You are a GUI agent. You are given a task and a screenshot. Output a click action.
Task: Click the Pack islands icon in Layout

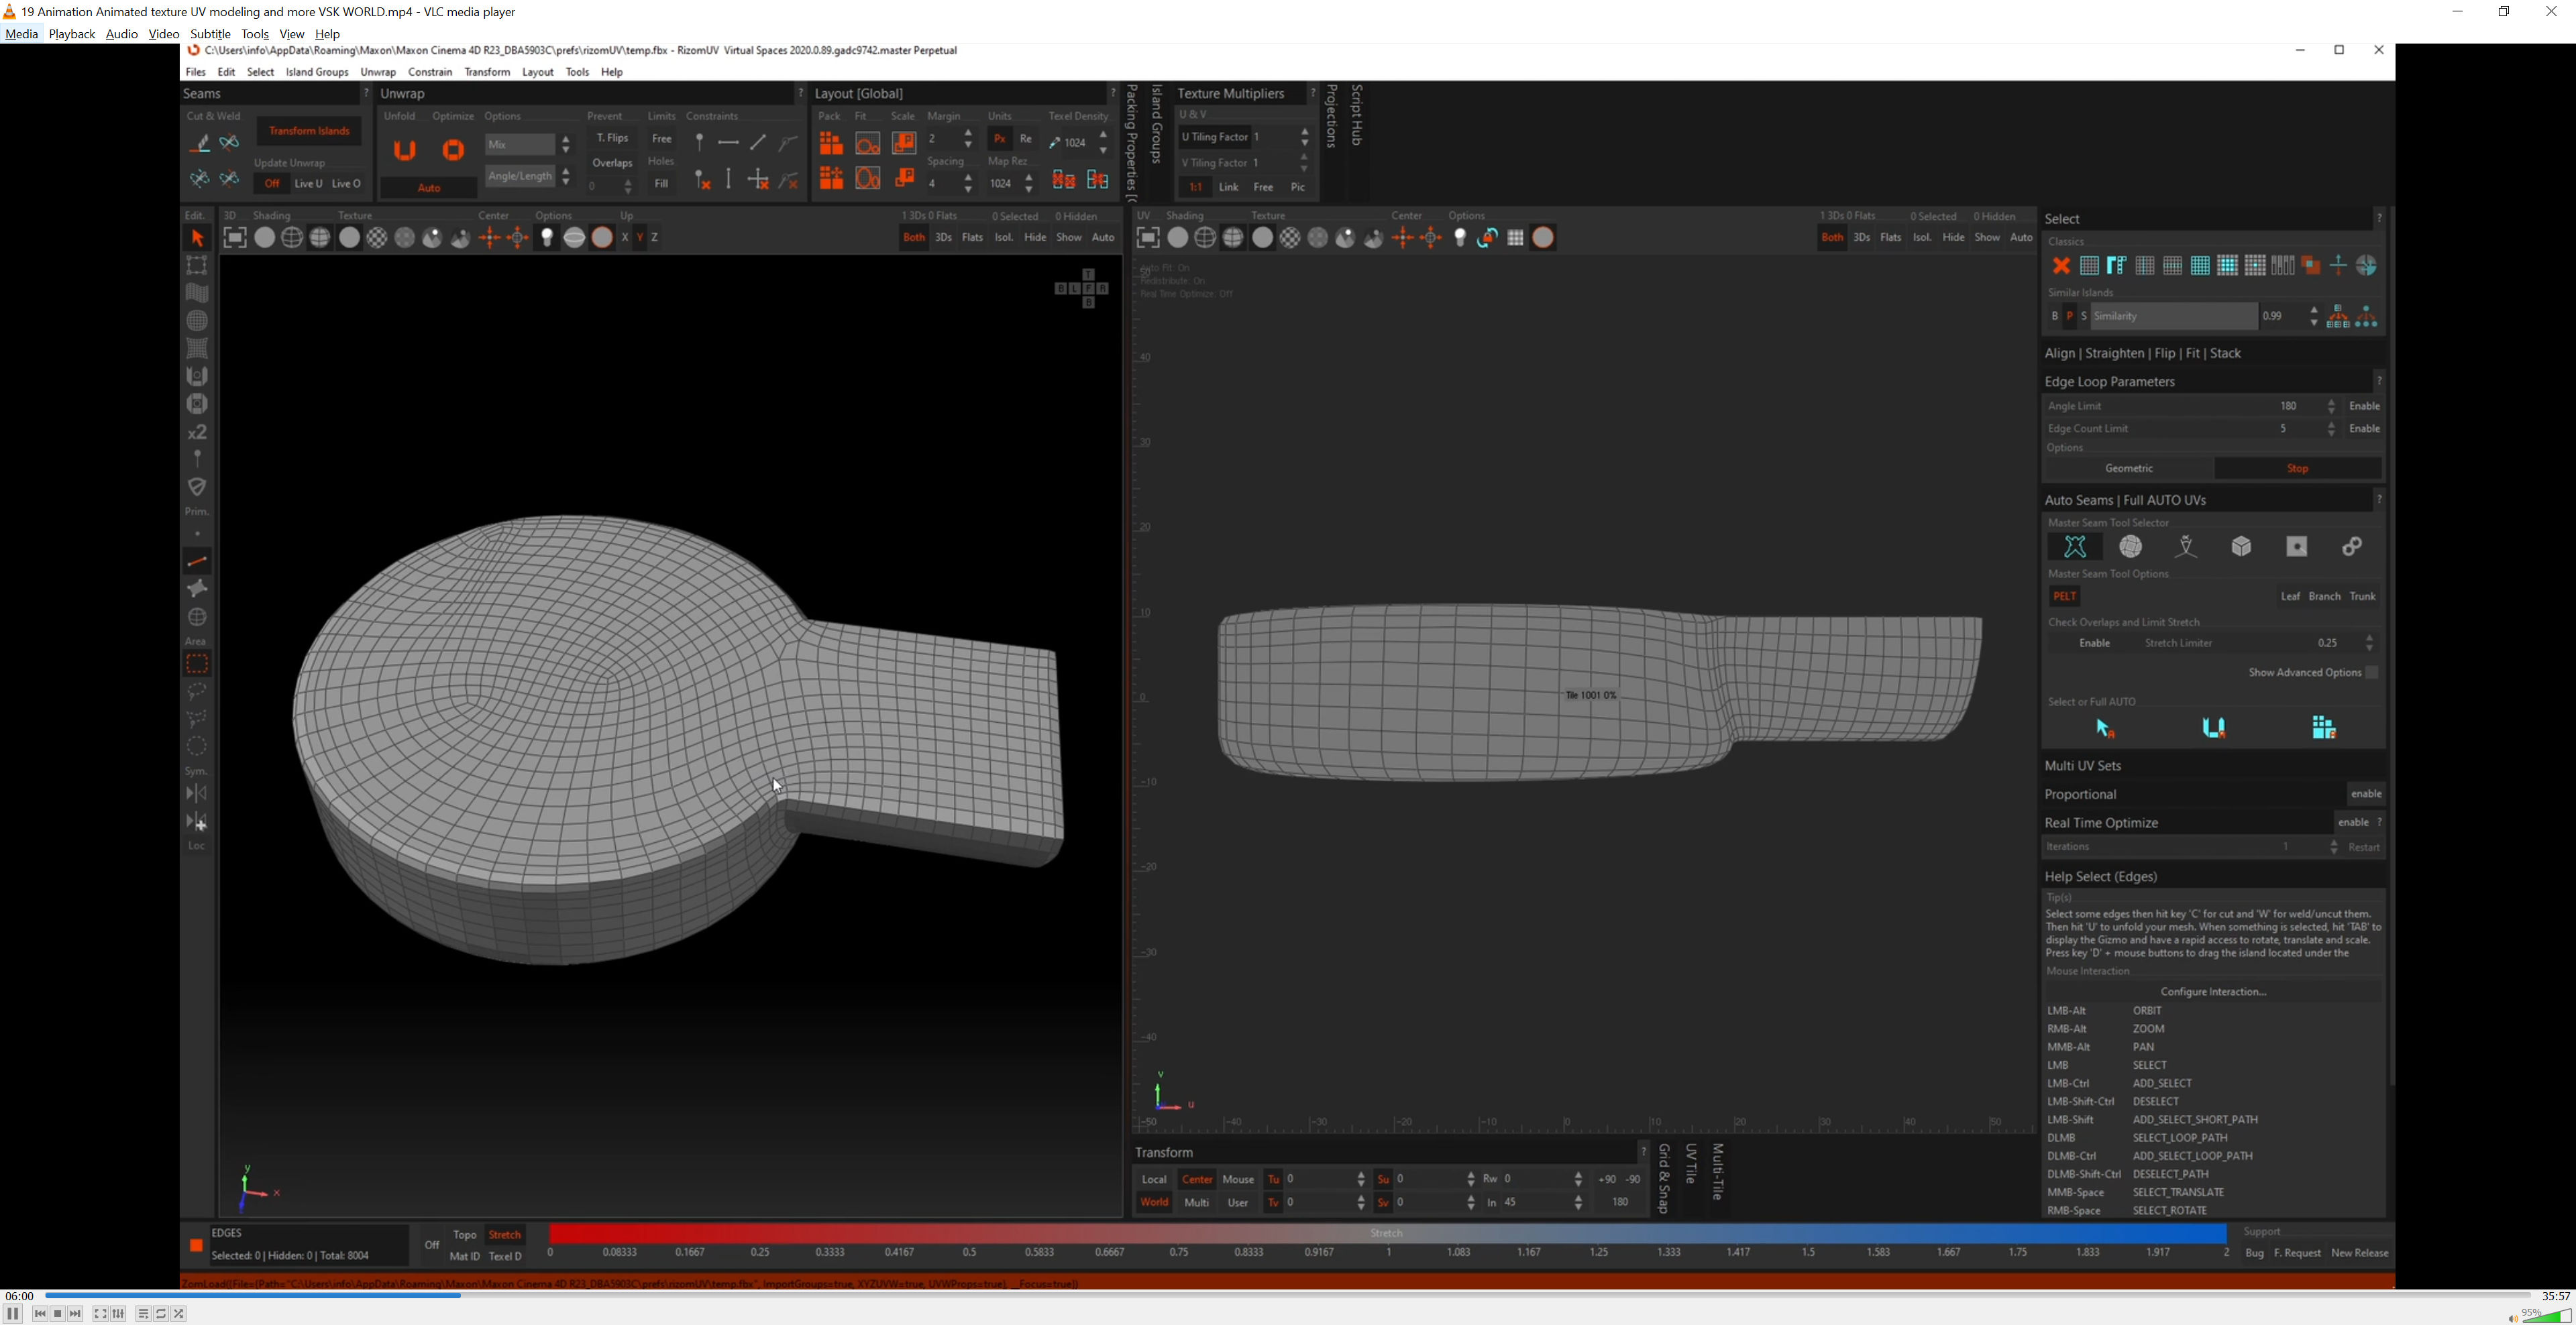pos(830,143)
